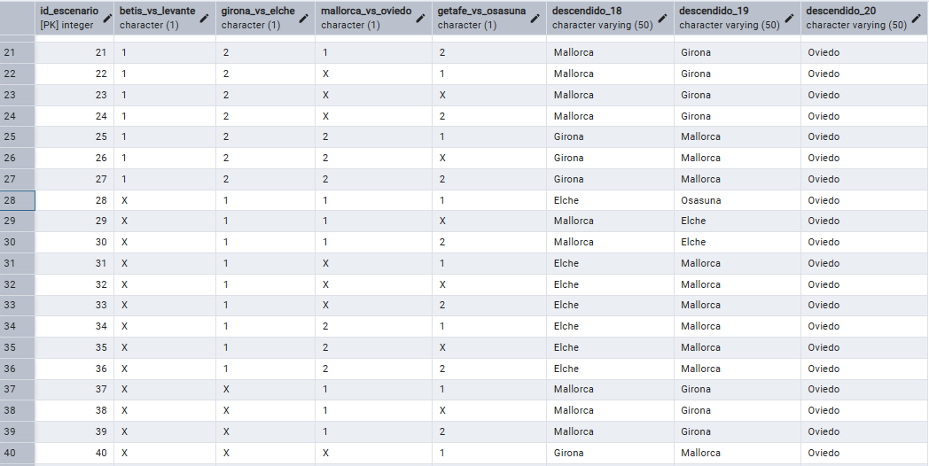Click edit pencil icon in descendido_19 header
Viewport: 929px width, 466px height.
[x=789, y=19]
